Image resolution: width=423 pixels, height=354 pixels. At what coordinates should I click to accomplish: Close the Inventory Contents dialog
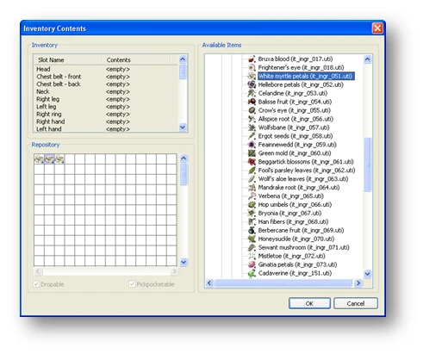(x=377, y=28)
